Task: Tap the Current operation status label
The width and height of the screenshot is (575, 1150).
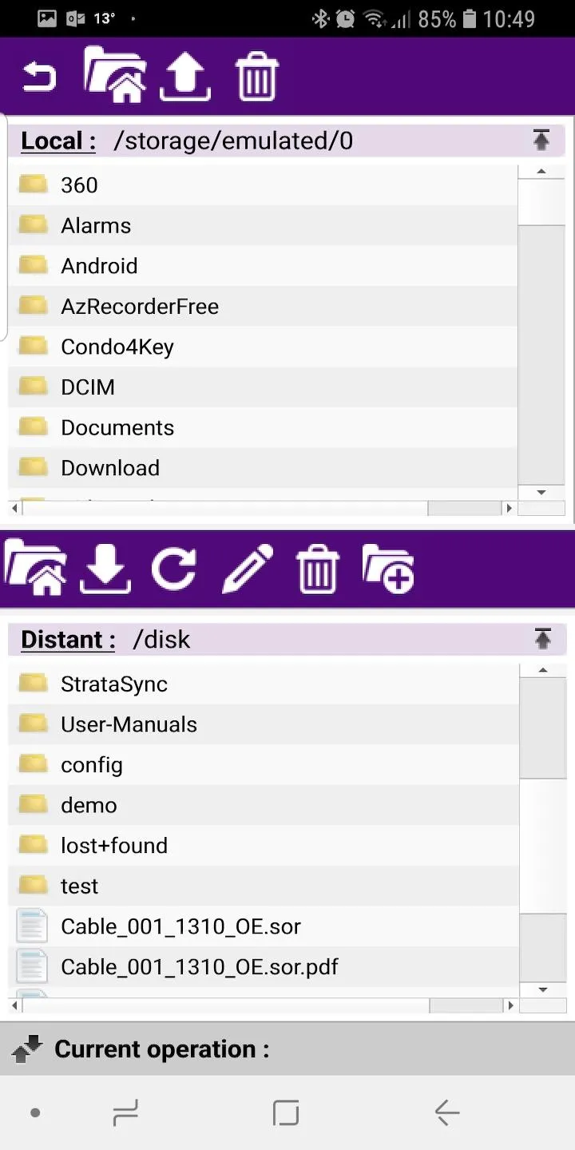Action: 161,1049
